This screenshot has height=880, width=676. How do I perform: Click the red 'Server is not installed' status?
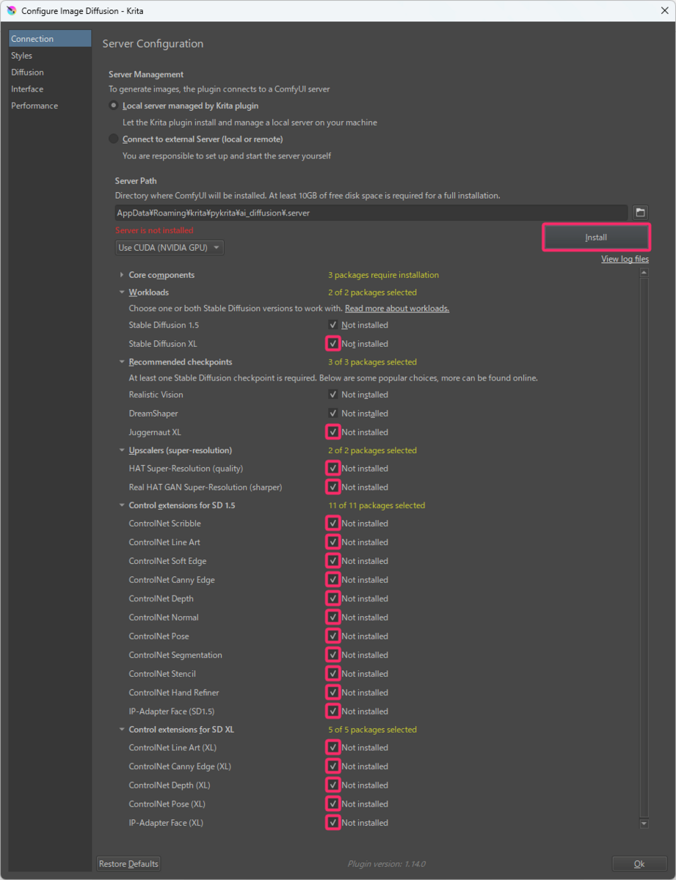(154, 230)
